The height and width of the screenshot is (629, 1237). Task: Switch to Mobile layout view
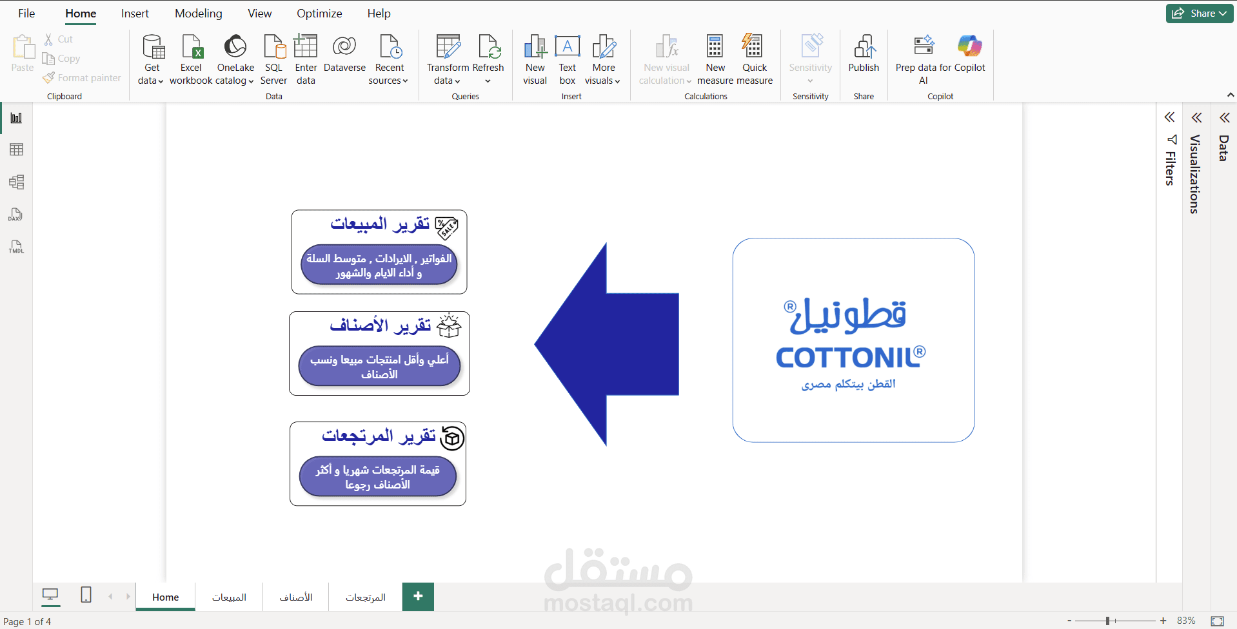click(x=86, y=596)
